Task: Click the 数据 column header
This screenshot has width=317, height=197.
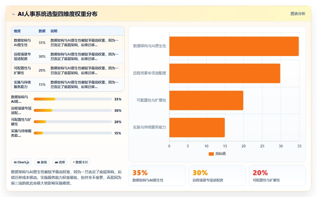Action: (x=42, y=31)
